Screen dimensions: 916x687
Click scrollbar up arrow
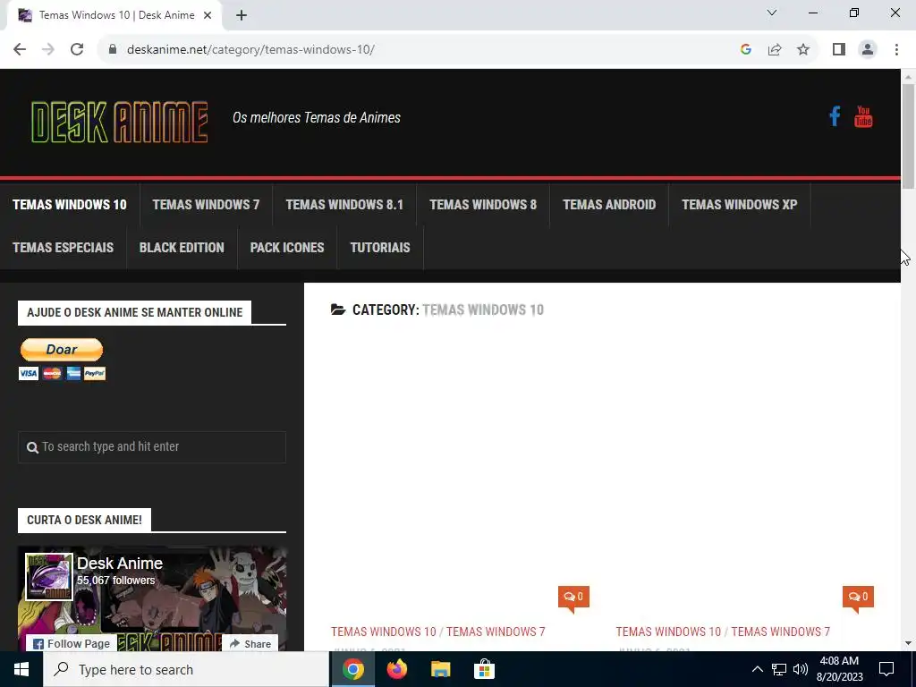908,77
